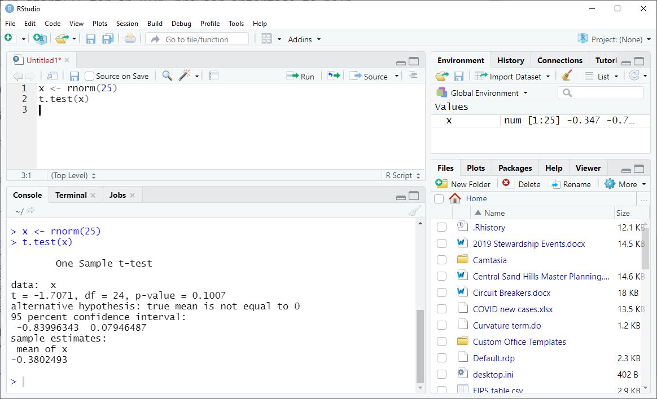Switch to the Terminal tab
The image size is (657, 399).
70,195
